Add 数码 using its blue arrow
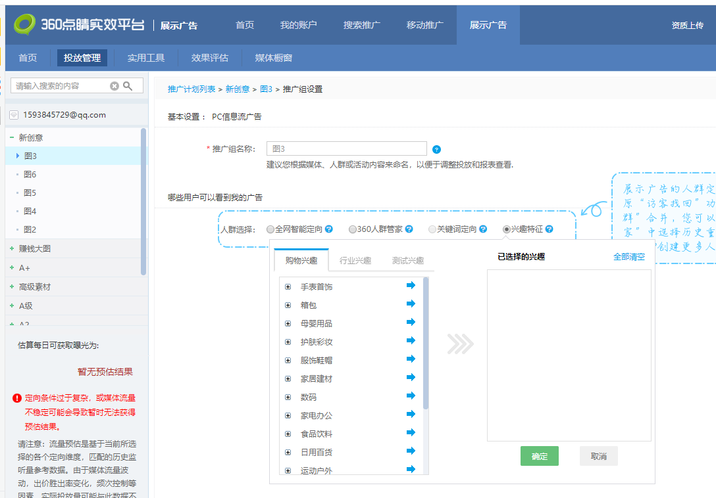The width and height of the screenshot is (716, 498). (x=411, y=396)
